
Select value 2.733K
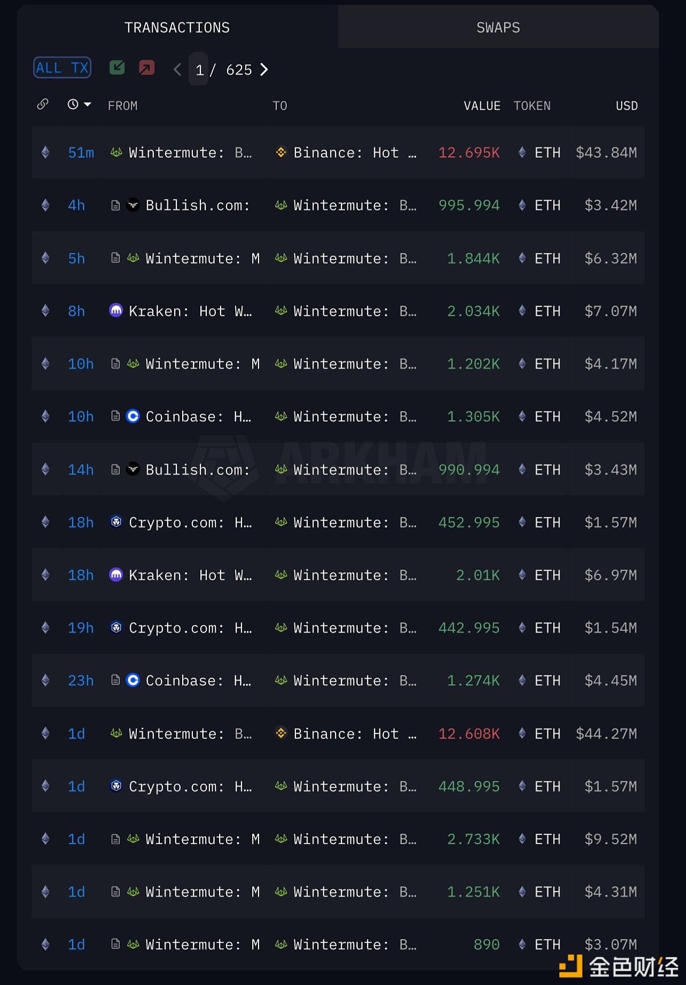click(x=473, y=839)
